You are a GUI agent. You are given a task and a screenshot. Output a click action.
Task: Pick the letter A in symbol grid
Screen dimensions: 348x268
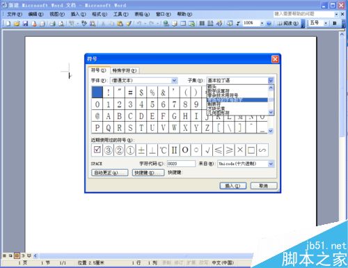(108, 116)
